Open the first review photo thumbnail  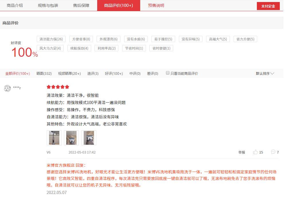pyautogui.click(x=54, y=138)
